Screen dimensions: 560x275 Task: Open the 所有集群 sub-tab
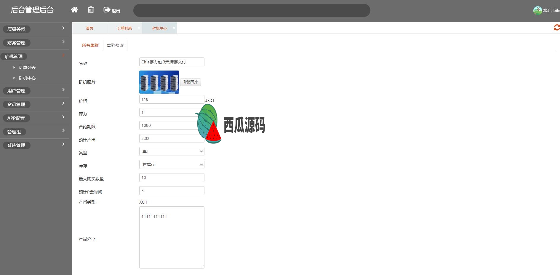click(x=90, y=45)
